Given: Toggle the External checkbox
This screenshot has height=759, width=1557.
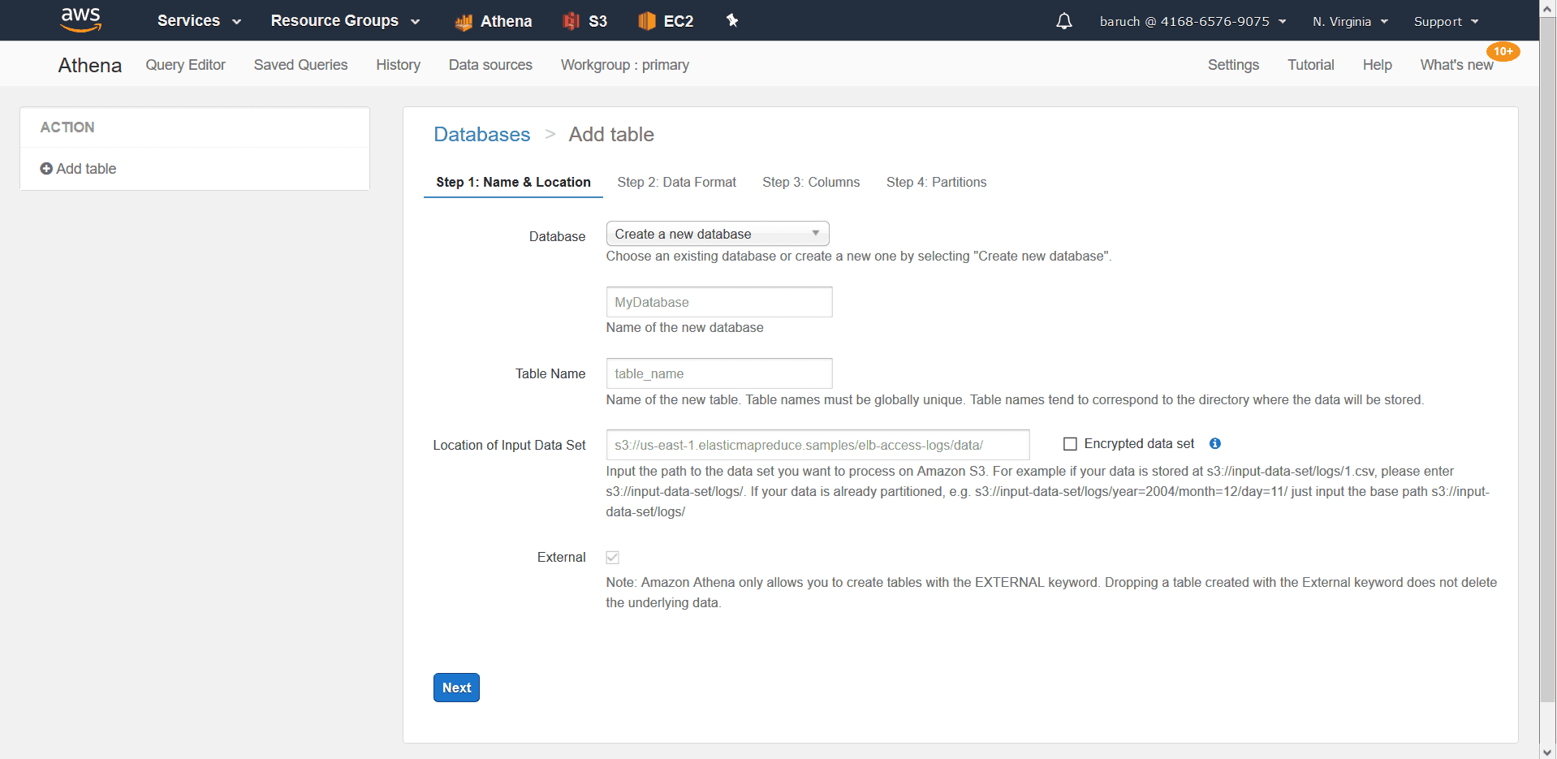Looking at the screenshot, I should pyautogui.click(x=613, y=558).
